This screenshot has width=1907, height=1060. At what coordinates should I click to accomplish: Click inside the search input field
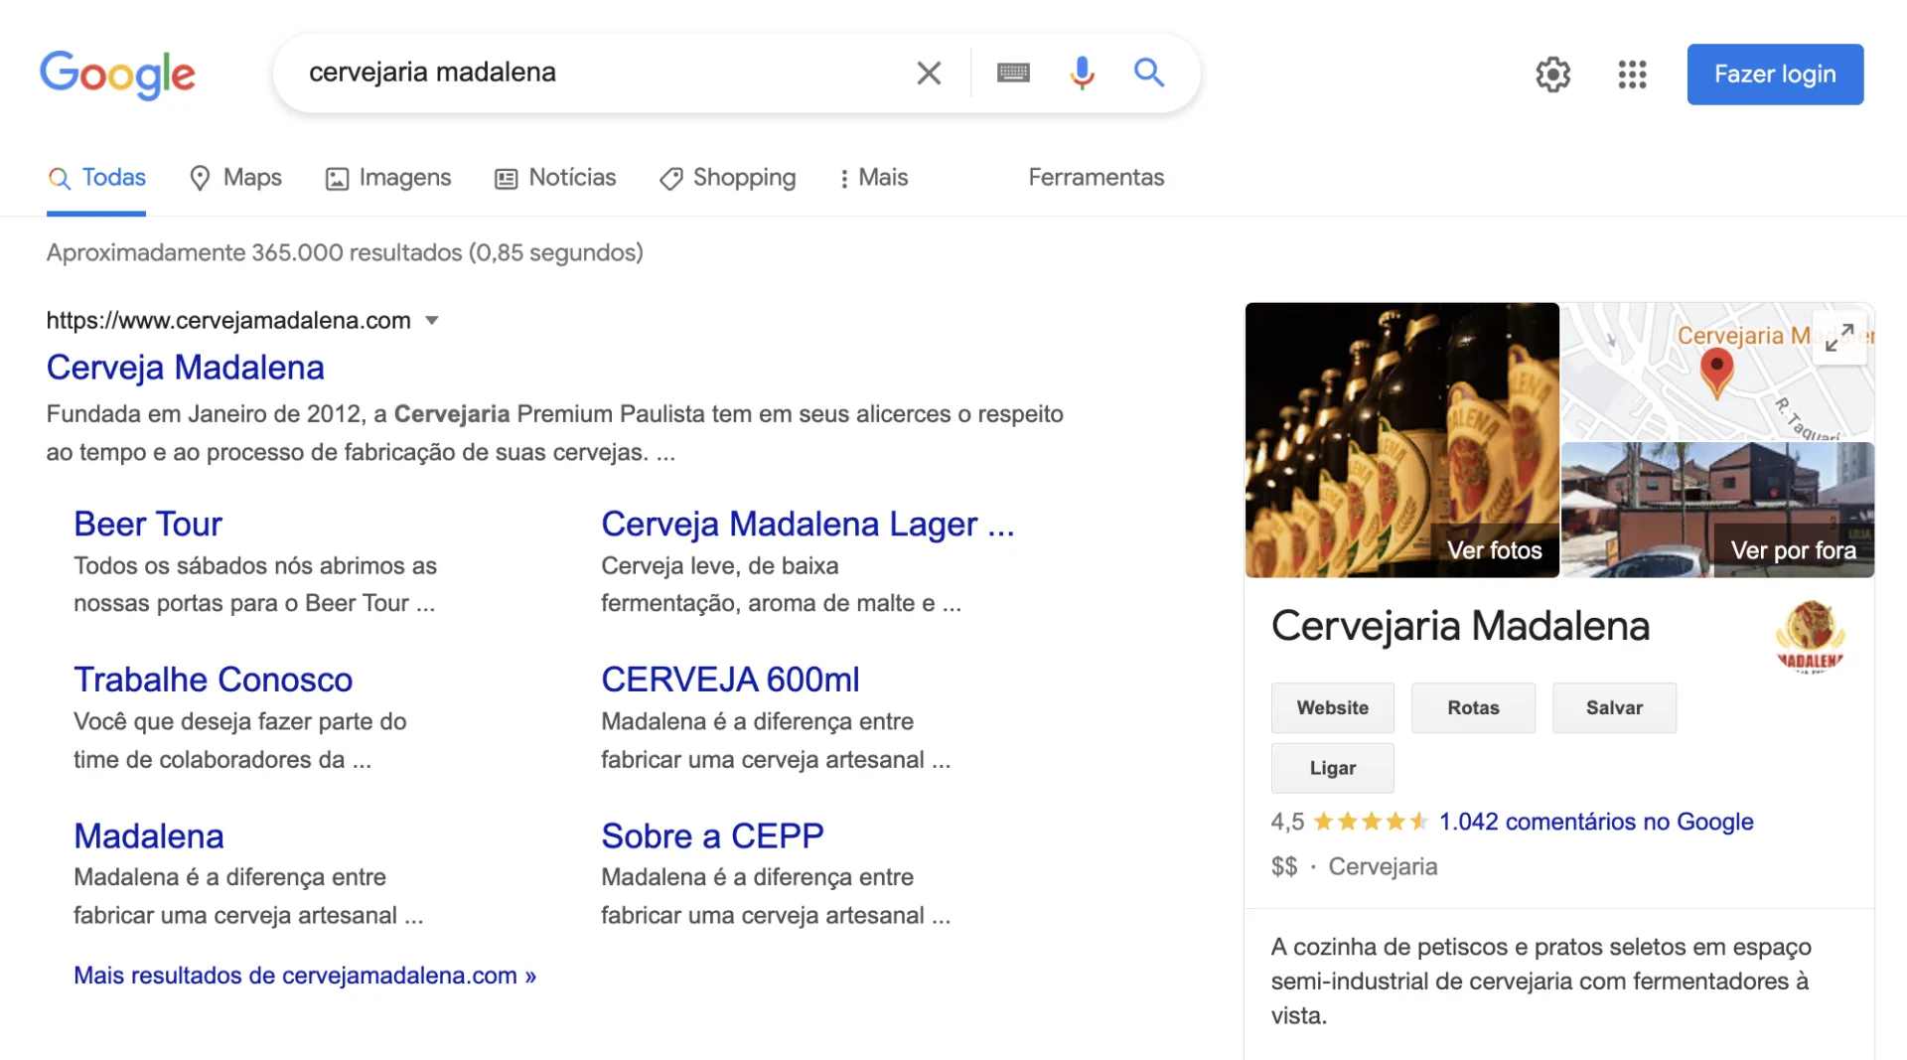click(x=596, y=73)
